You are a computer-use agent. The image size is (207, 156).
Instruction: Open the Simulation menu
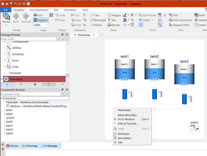70,10
